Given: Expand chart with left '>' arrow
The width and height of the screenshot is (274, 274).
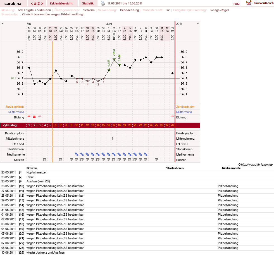Looking at the screenshot, I should [x=2, y=23].
